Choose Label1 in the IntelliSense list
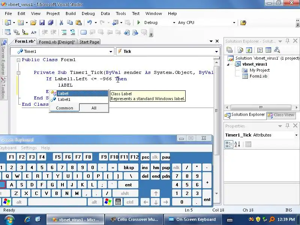The image size is (300, 225). click(79, 99)
